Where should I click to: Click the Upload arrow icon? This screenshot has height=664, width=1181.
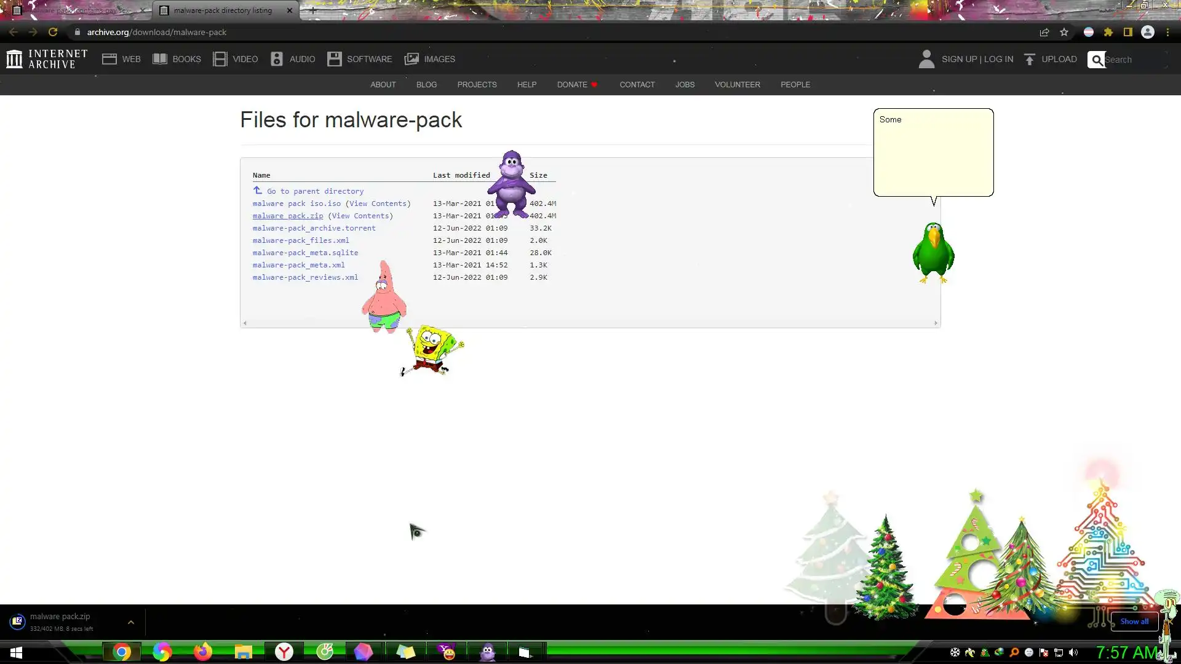coord(1030,59)
